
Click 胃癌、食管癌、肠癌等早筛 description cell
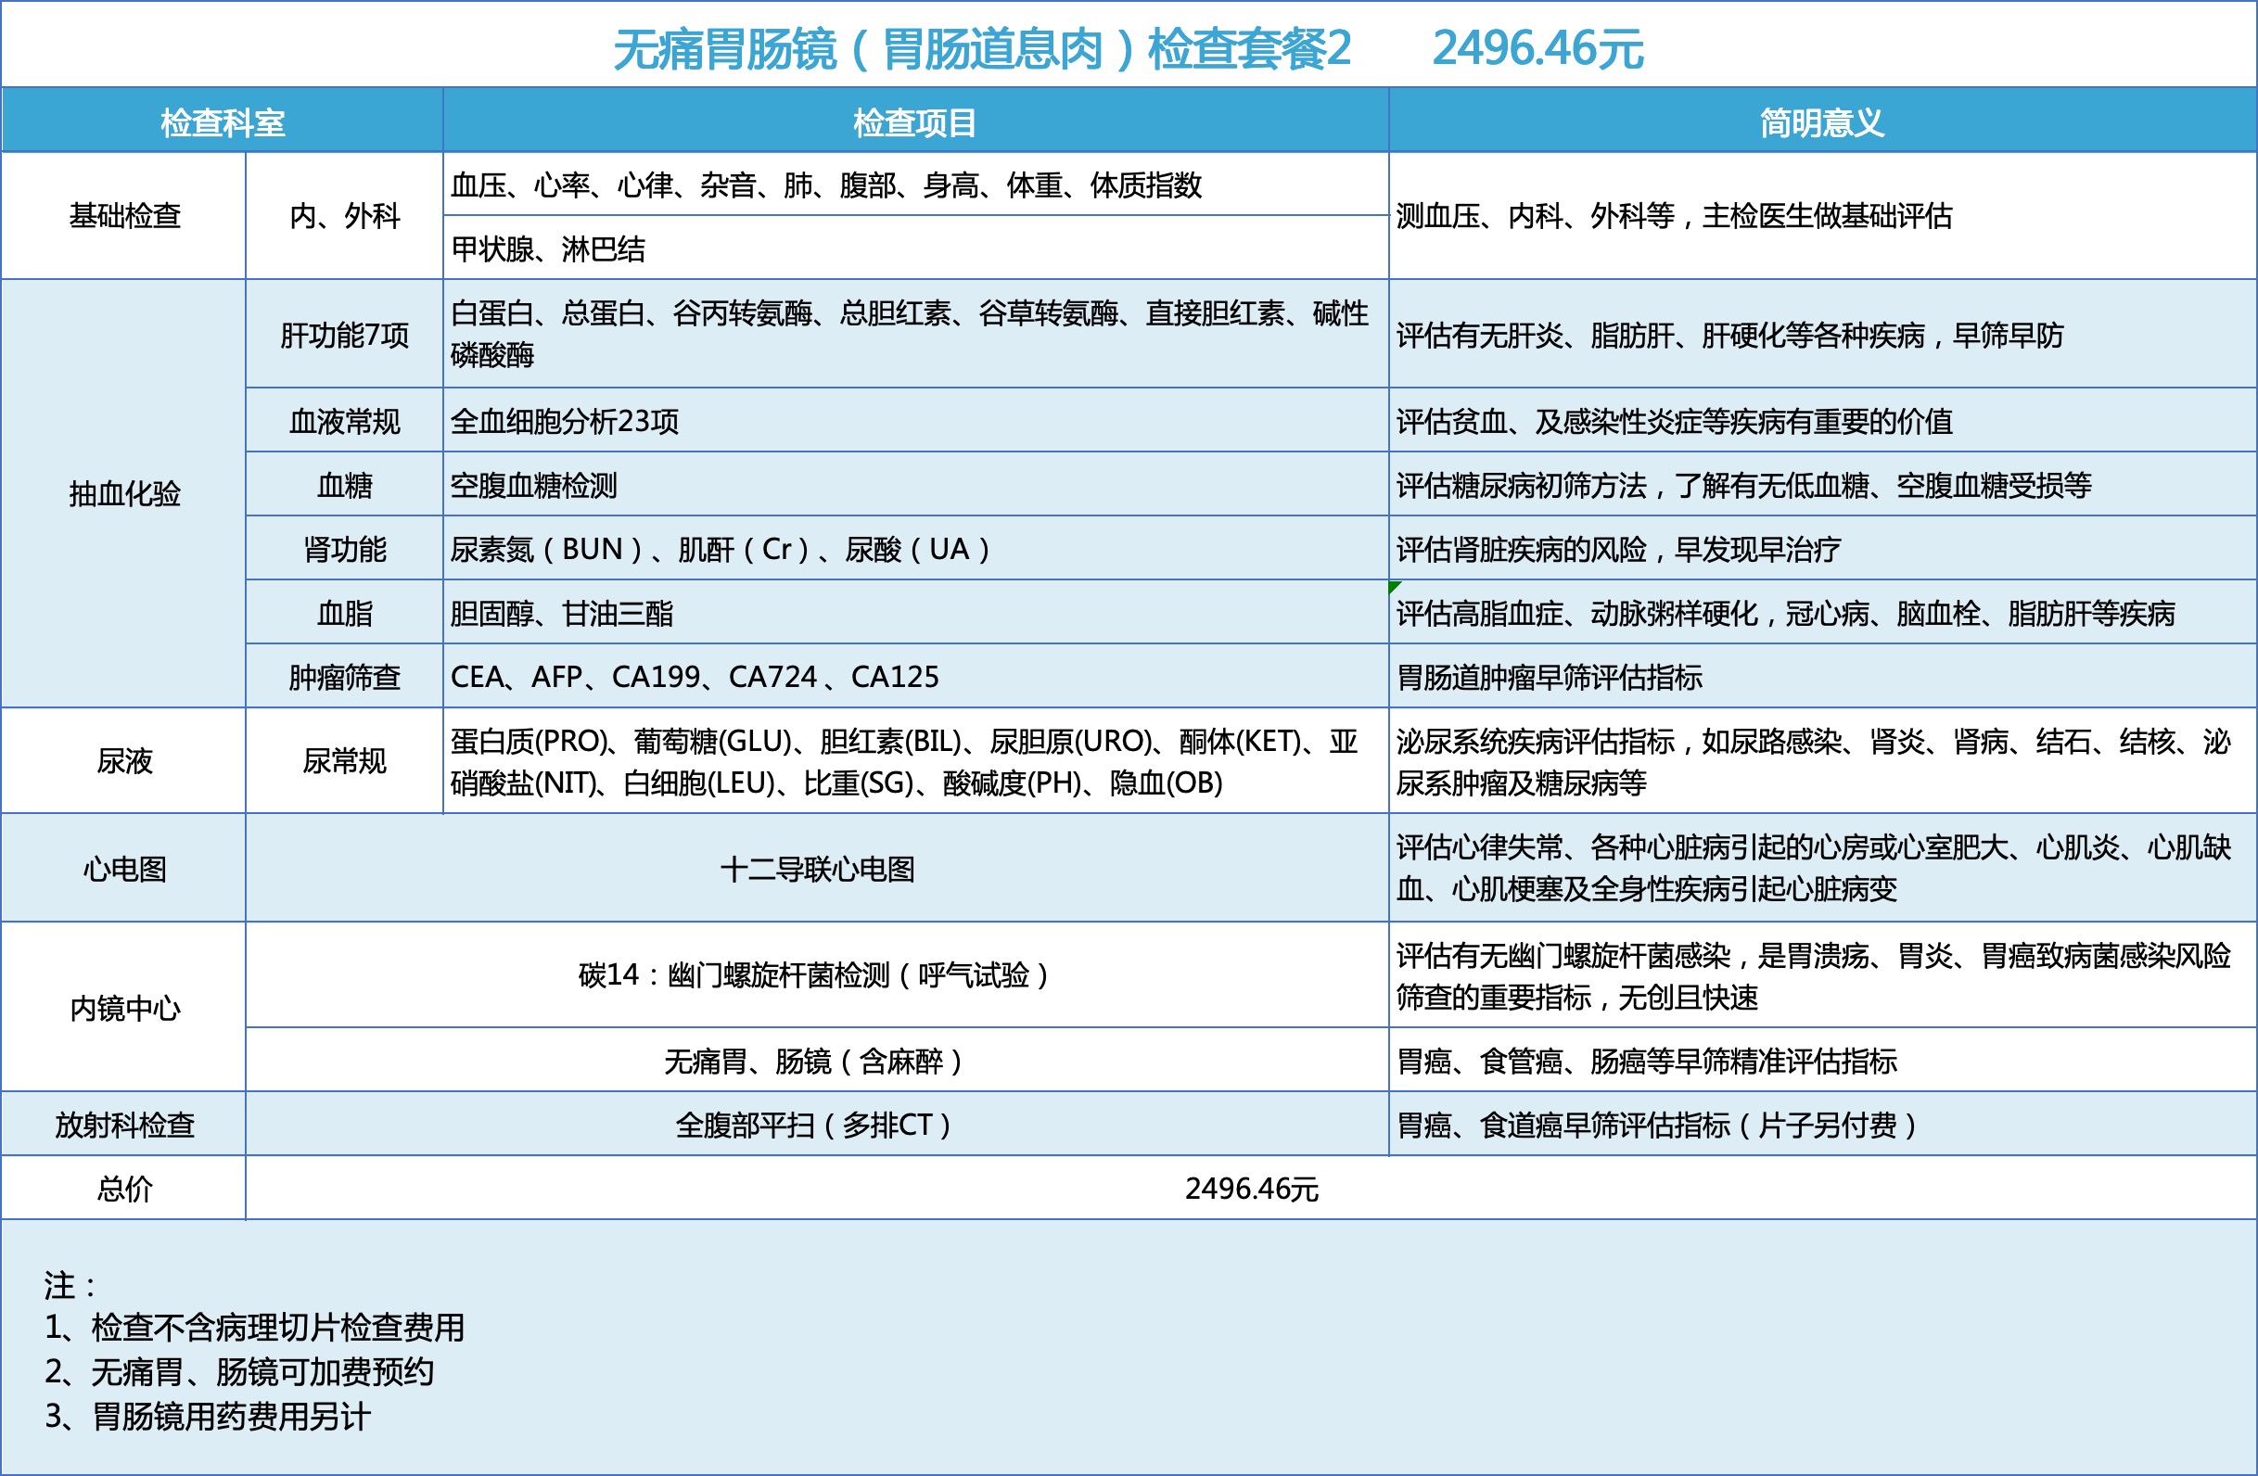(x=1822, y=1060)
